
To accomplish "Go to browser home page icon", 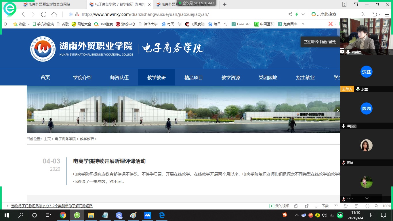I will (x=54, y=14).
